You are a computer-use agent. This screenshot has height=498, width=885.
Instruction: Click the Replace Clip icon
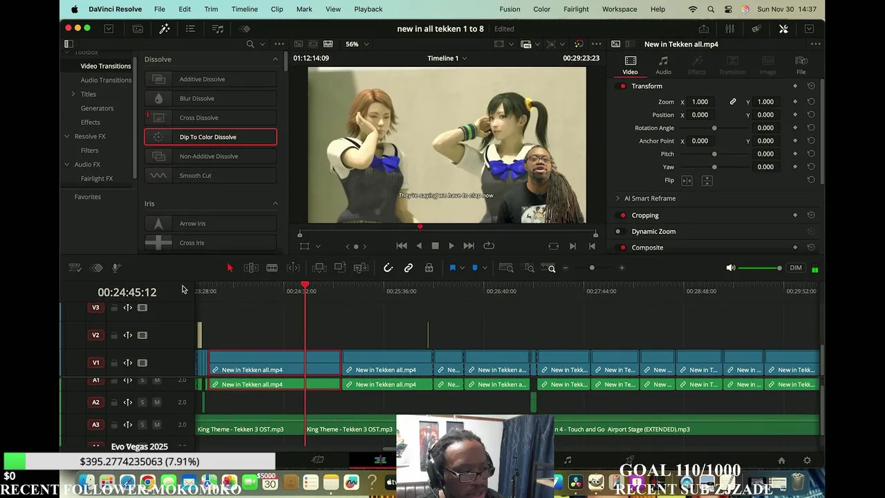(x=361, y=268)
